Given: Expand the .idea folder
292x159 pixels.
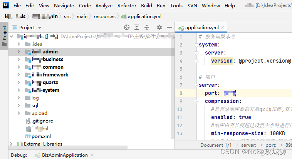Looking at the screenshot, I should click(x=18, y=44).
